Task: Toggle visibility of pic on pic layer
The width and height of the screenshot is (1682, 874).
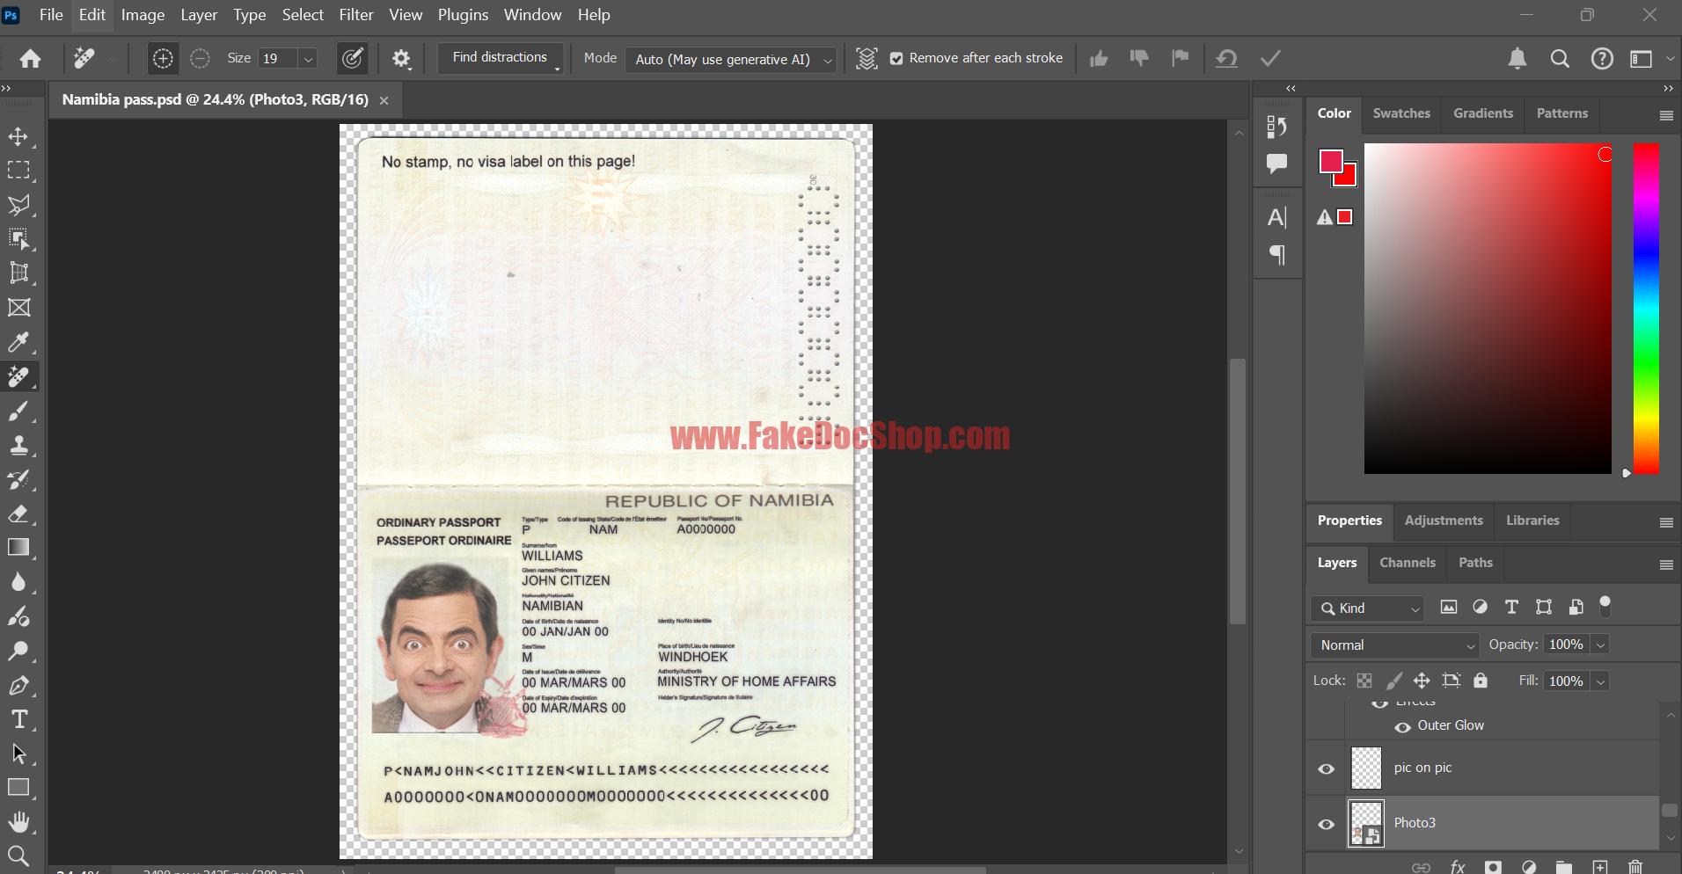Action: click(x=1327, y=769)
